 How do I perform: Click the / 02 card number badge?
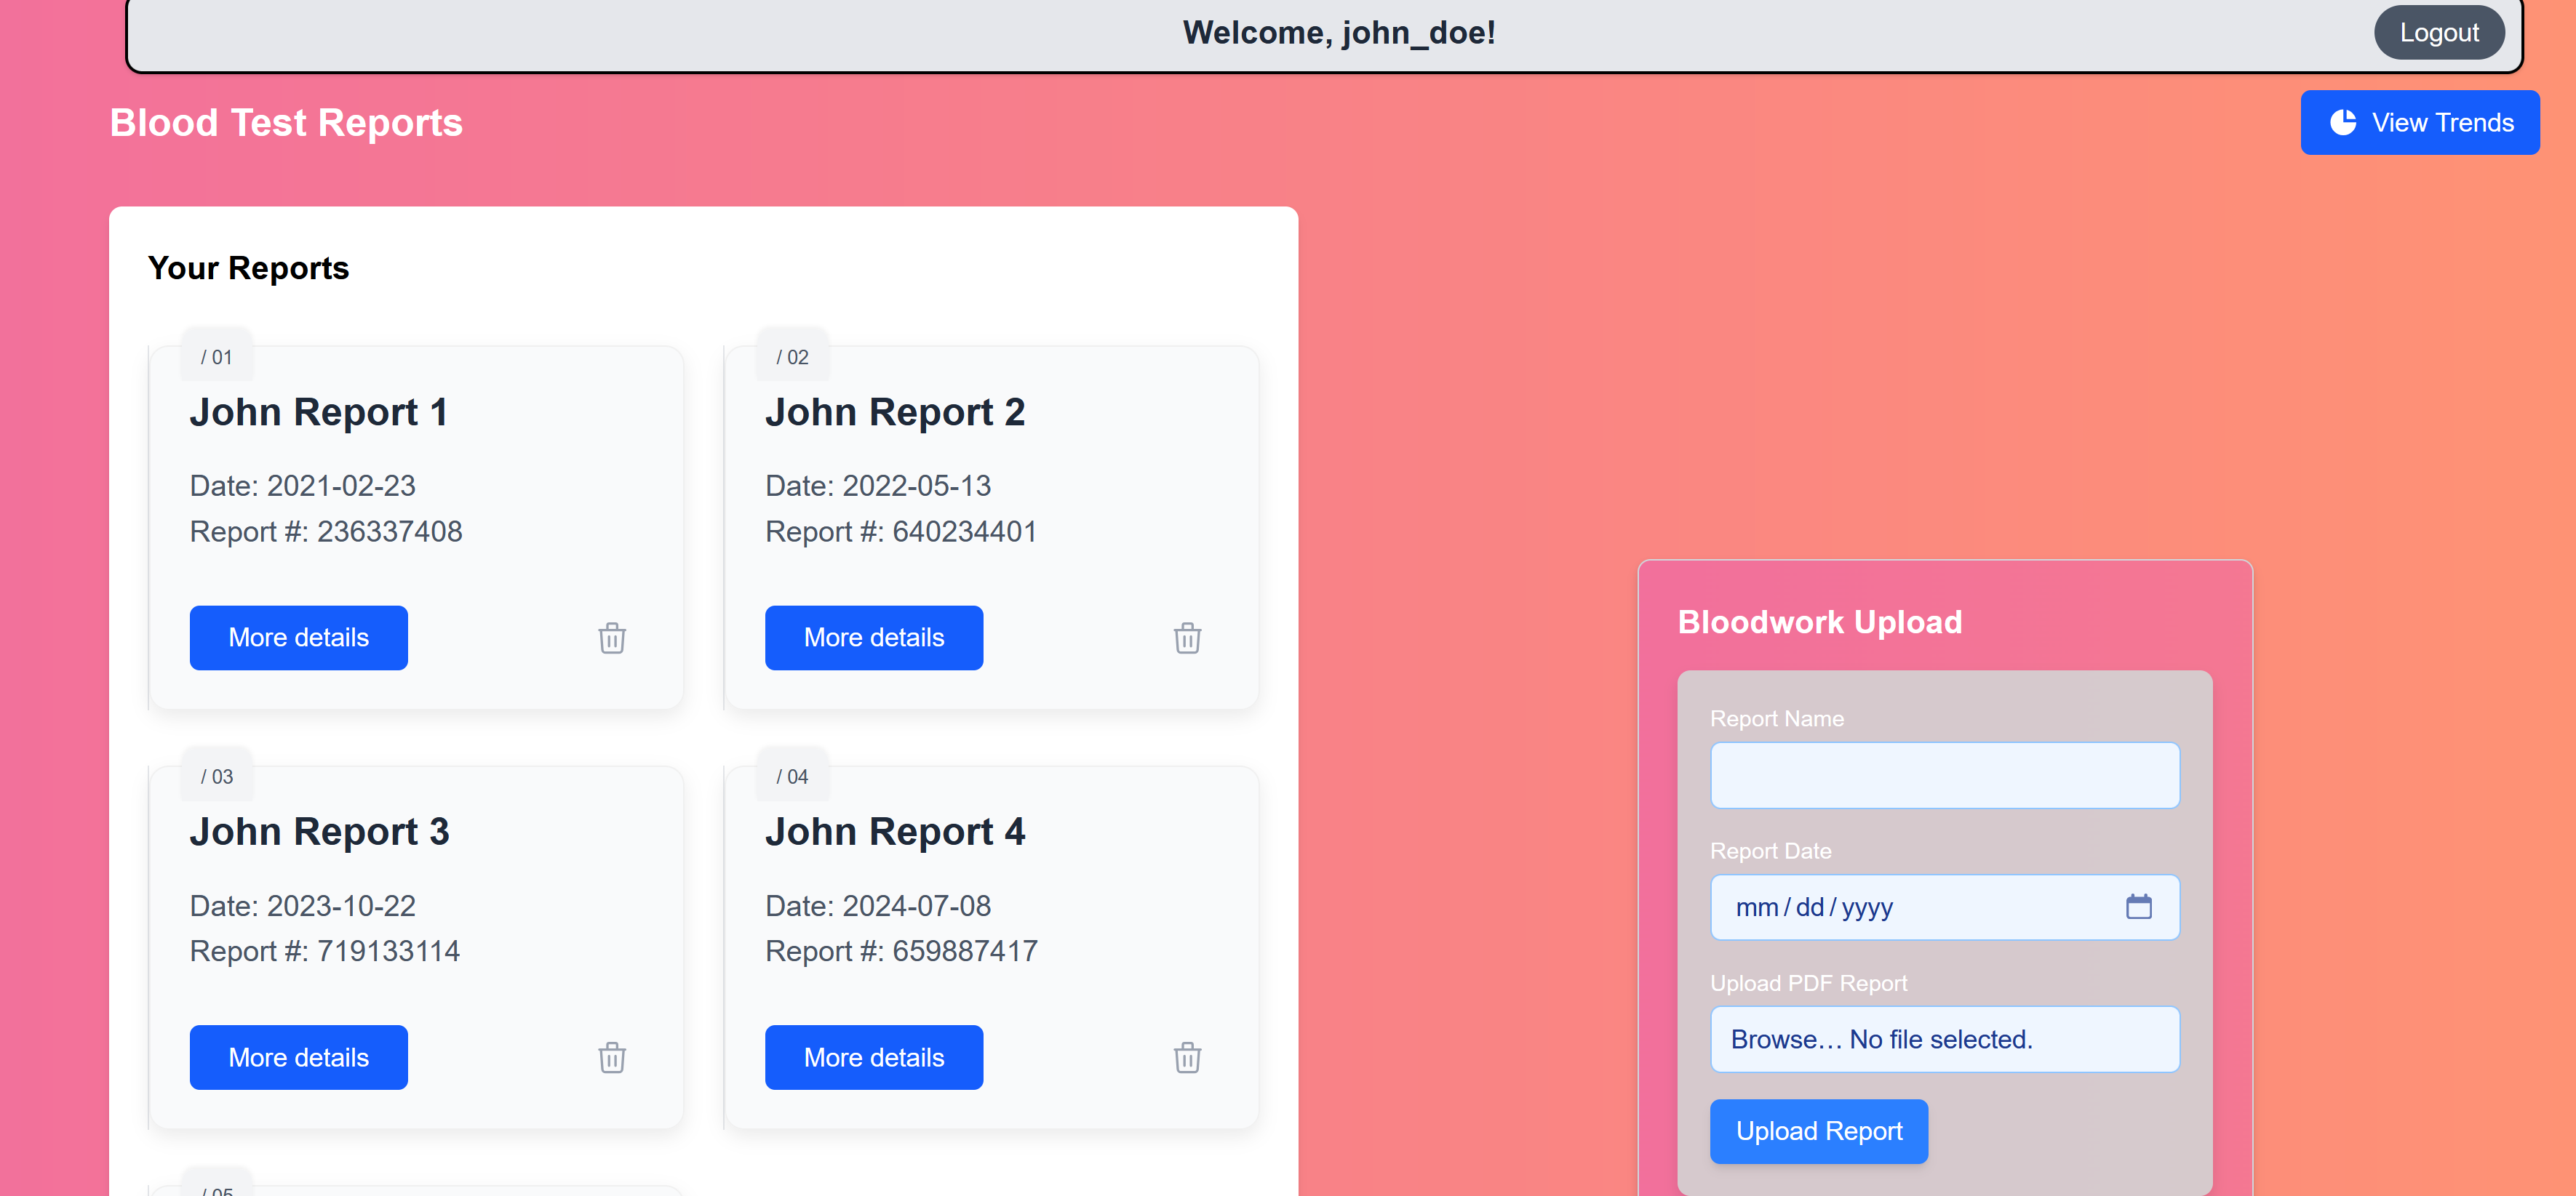point(792,357)
